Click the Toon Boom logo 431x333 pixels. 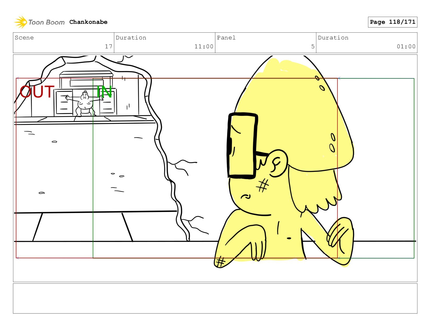pyautogui.click(x=39, y=22)
